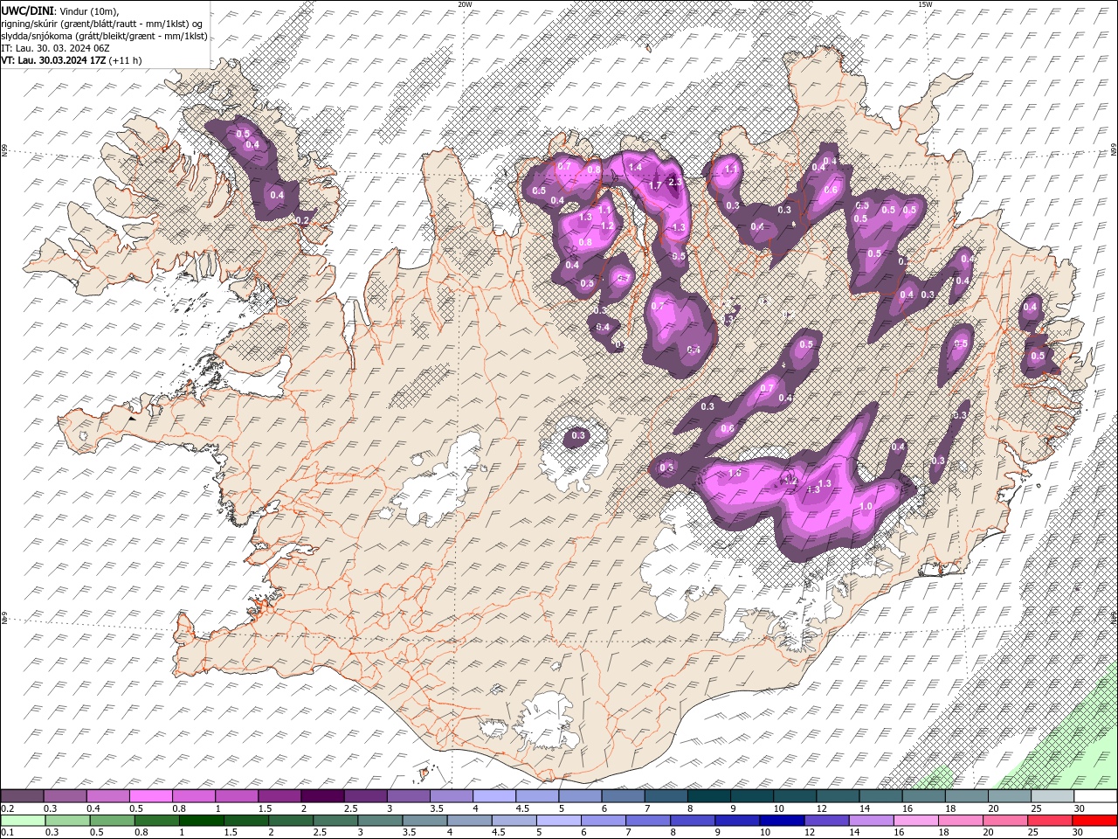Click the slydda/snjókoma header line
Screen dimensions: 1118x839
click(104, 36)
